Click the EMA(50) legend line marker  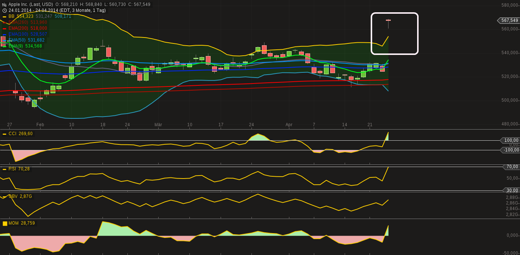point(4,40)
